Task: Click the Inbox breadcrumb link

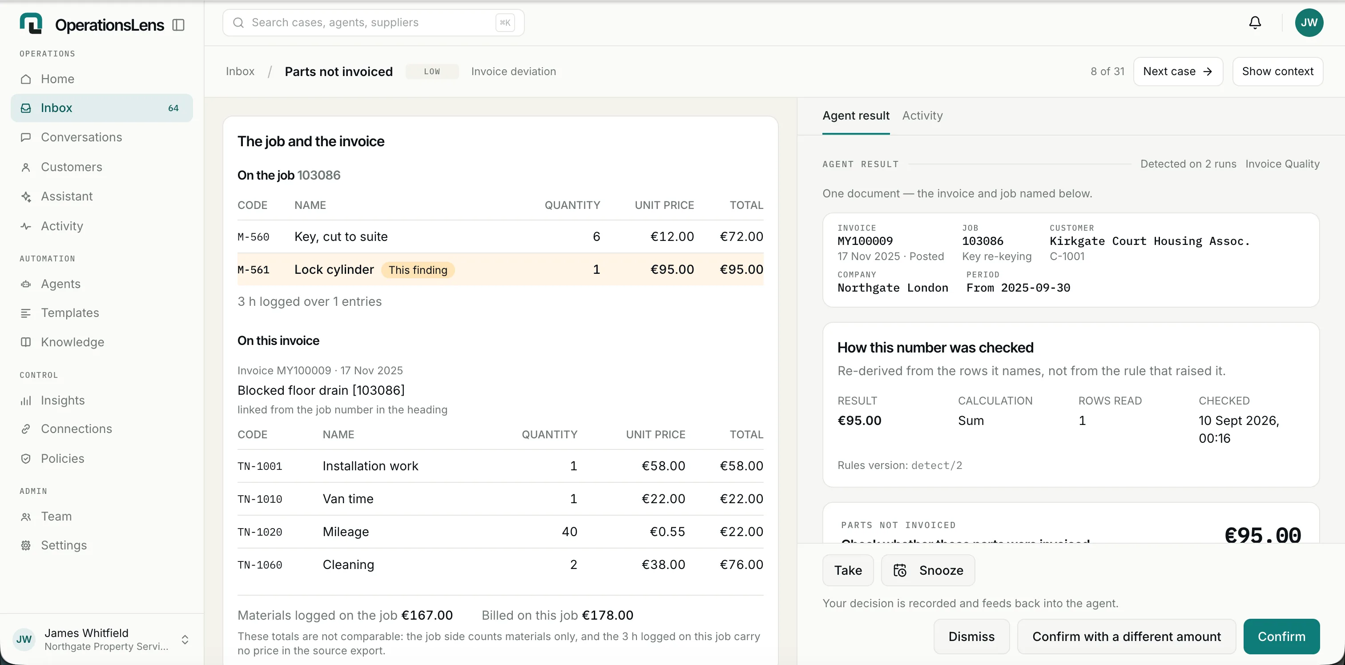Action: 240,71
